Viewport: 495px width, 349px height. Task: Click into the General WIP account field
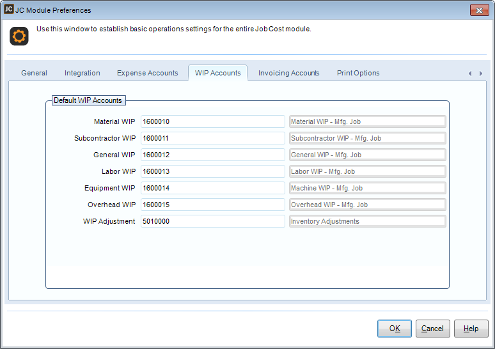[212, 155]
